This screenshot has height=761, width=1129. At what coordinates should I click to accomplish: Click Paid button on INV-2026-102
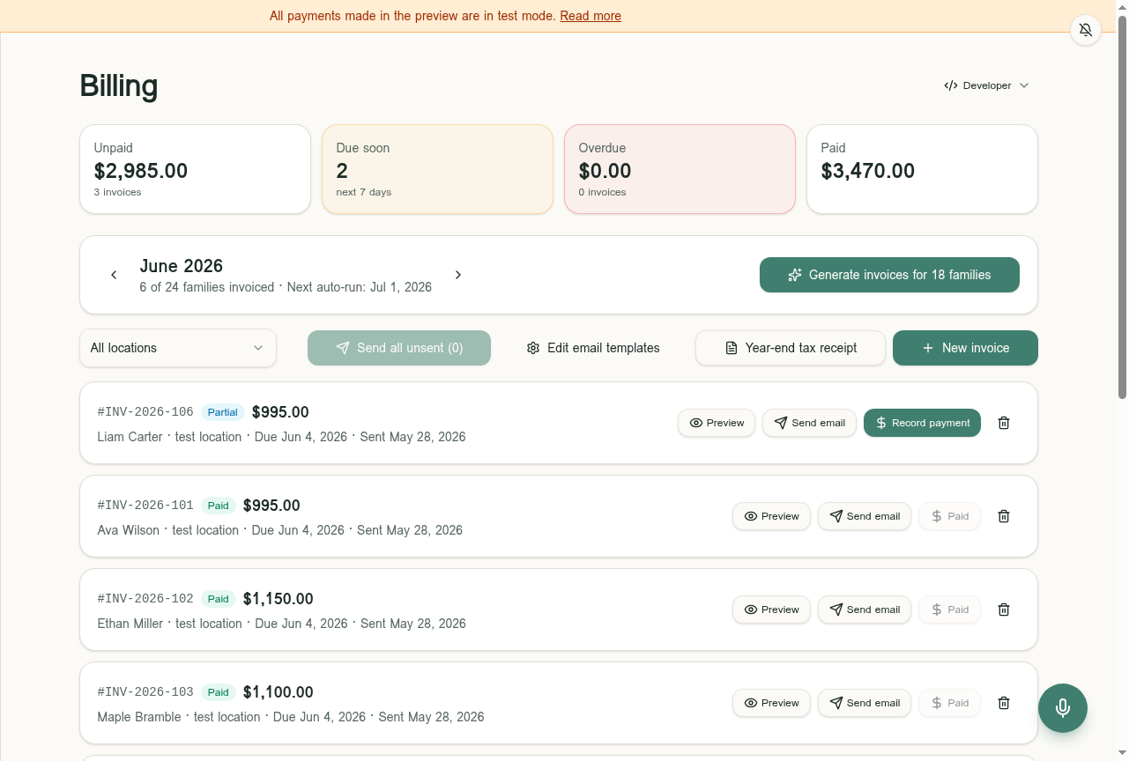point(949,610)
